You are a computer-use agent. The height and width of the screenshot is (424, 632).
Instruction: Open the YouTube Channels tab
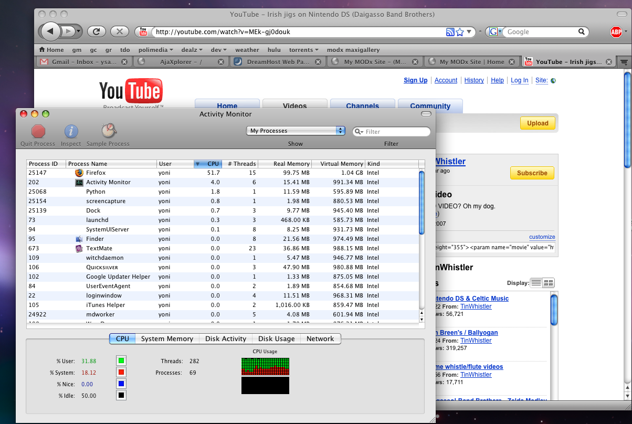point(363,105)
